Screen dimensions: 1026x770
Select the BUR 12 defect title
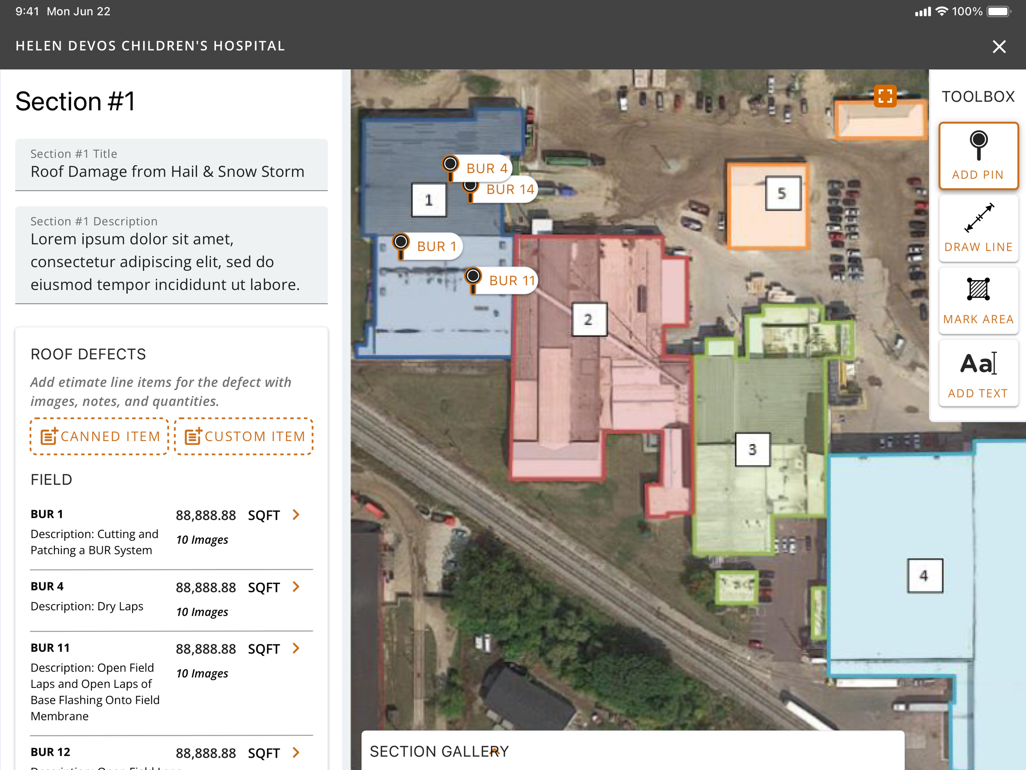tap(50, 752)
